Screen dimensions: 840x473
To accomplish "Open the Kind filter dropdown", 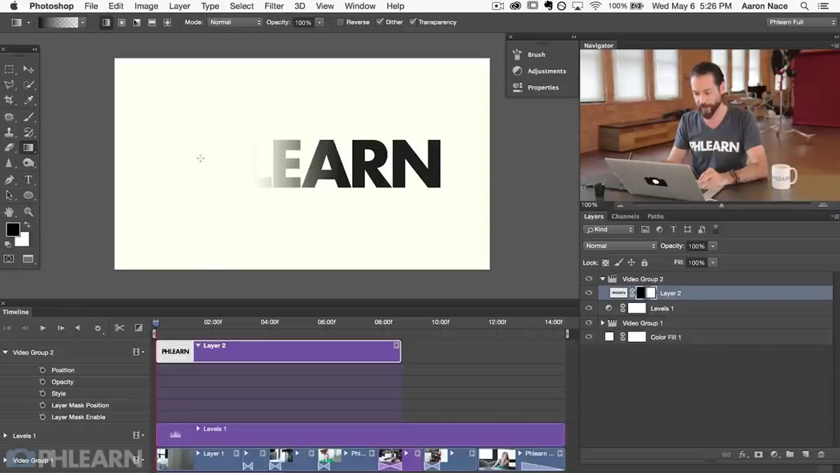I will (x=609, y=230).
